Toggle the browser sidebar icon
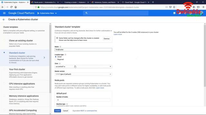The image size is (206, 115). pyautogui.click(x=198, y=7)
